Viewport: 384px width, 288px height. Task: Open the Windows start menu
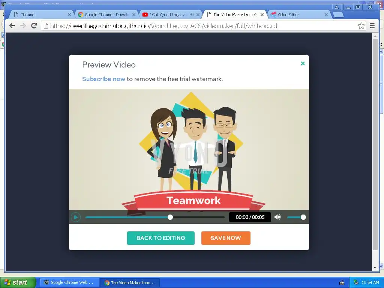point(18,282)
